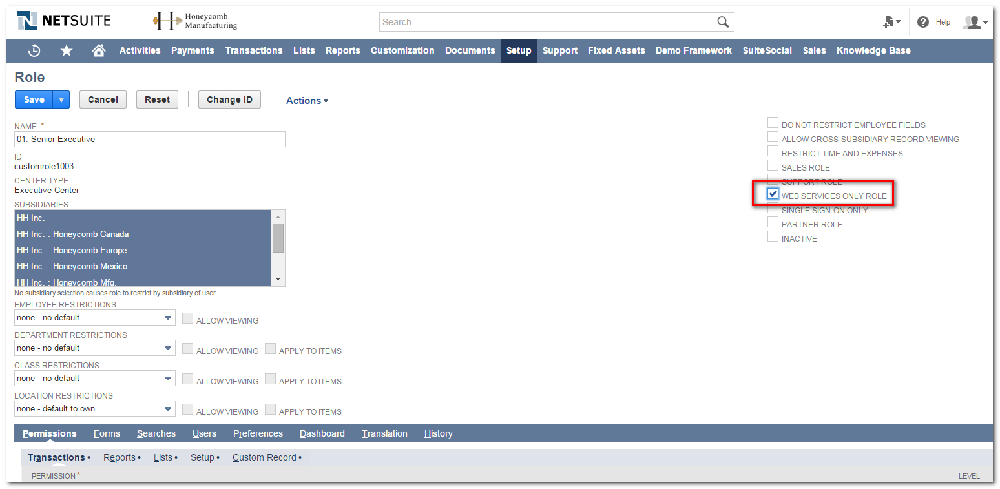1000x489 pixels.
Task: Click the Change ID button
Action: point(229,99)
